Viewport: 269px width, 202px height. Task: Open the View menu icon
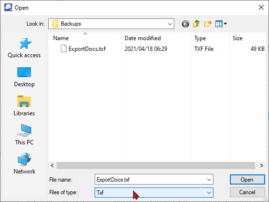pos(219,24)
